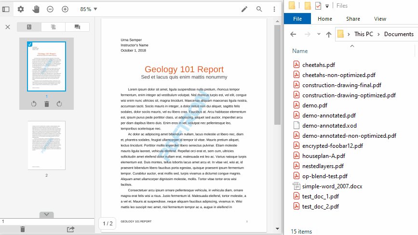Collapse the bottom panel chevron
The width and height of the screenshot is (418, 235).
pos(47,214)
